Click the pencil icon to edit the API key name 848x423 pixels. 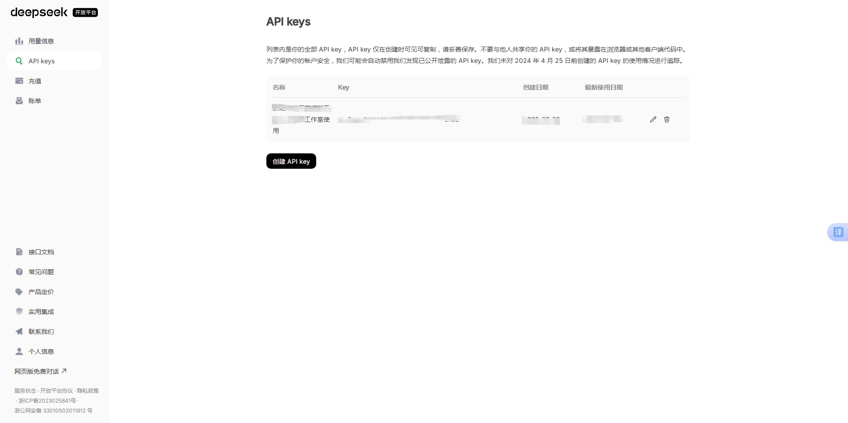click(653, 119)
